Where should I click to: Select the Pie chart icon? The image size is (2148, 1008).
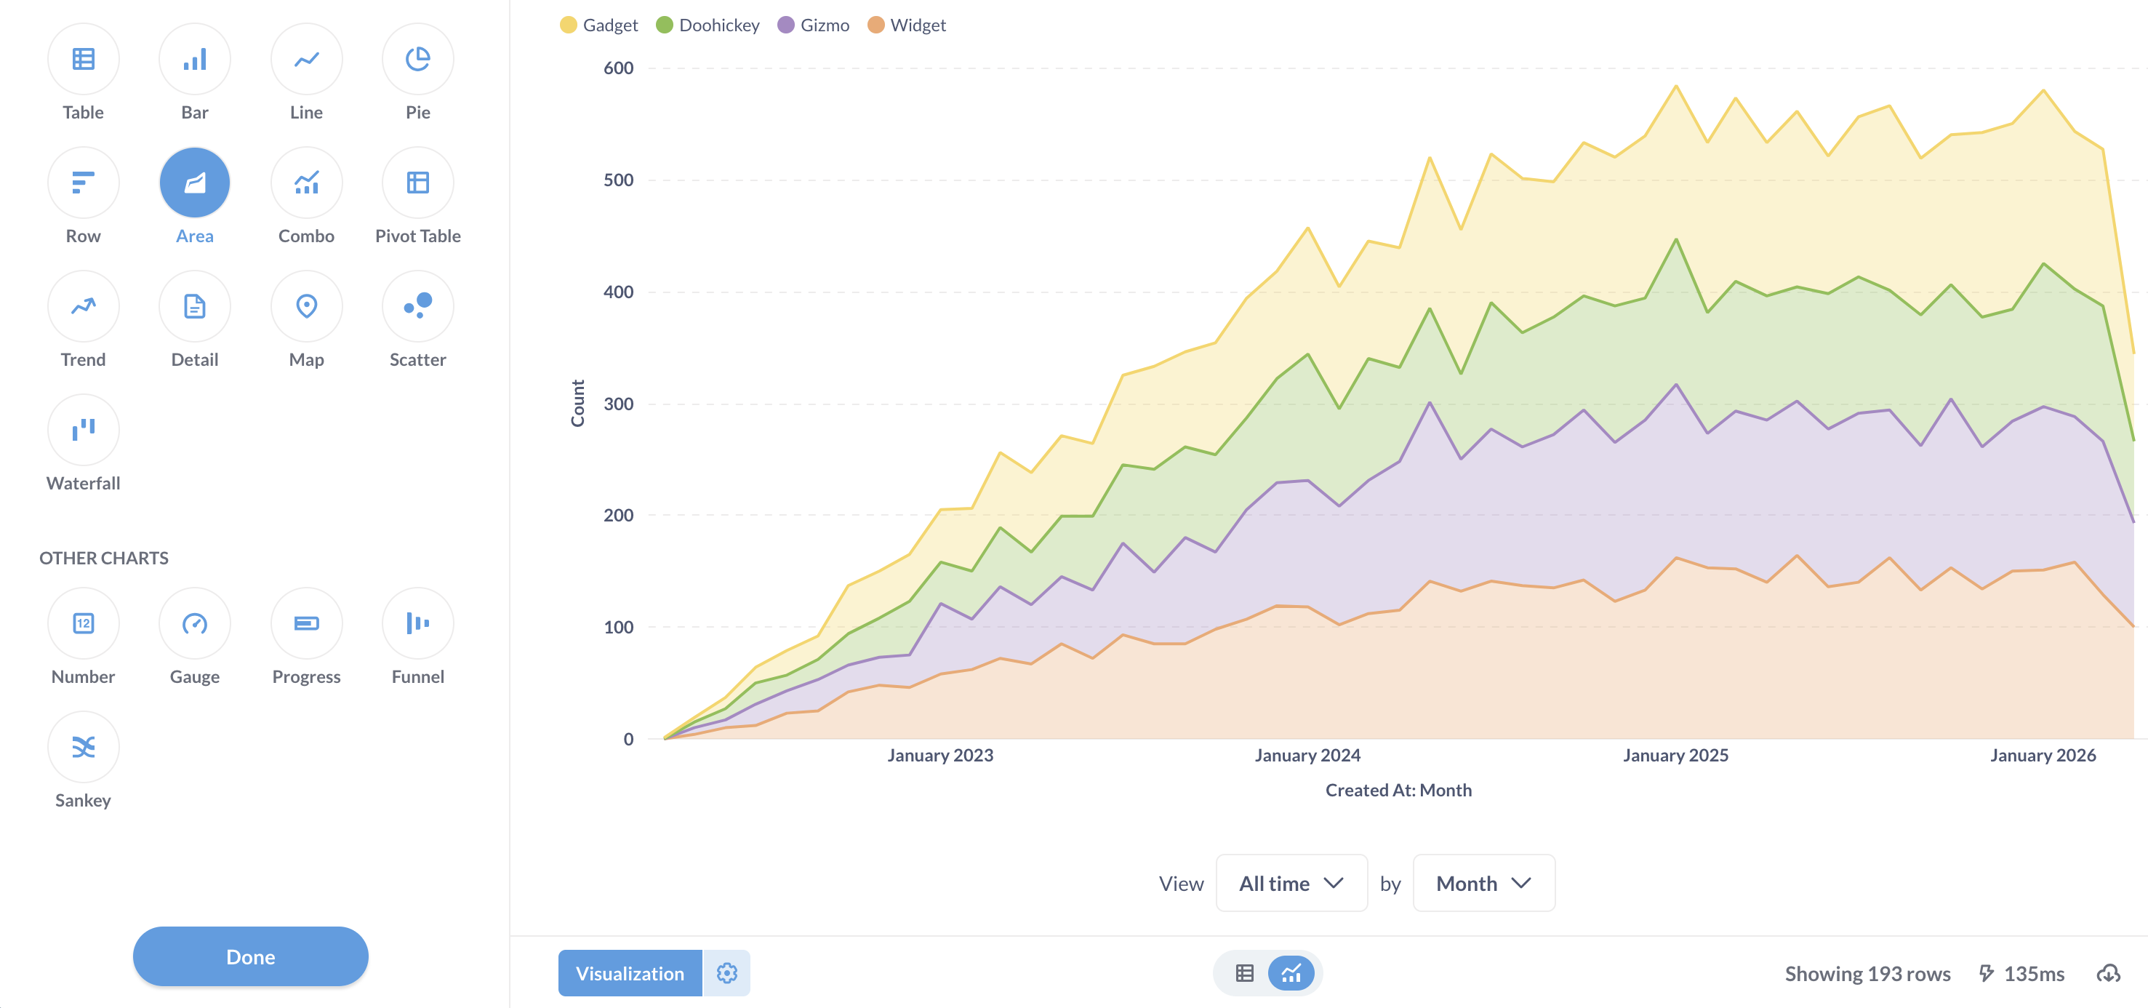point(418,58)
